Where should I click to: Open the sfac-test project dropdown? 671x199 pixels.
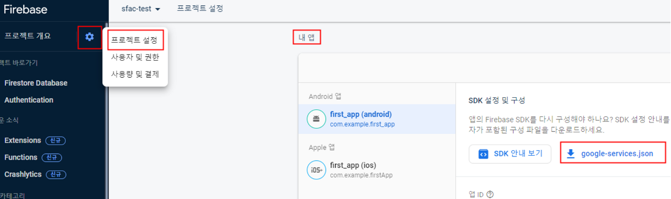click(142, 9)
